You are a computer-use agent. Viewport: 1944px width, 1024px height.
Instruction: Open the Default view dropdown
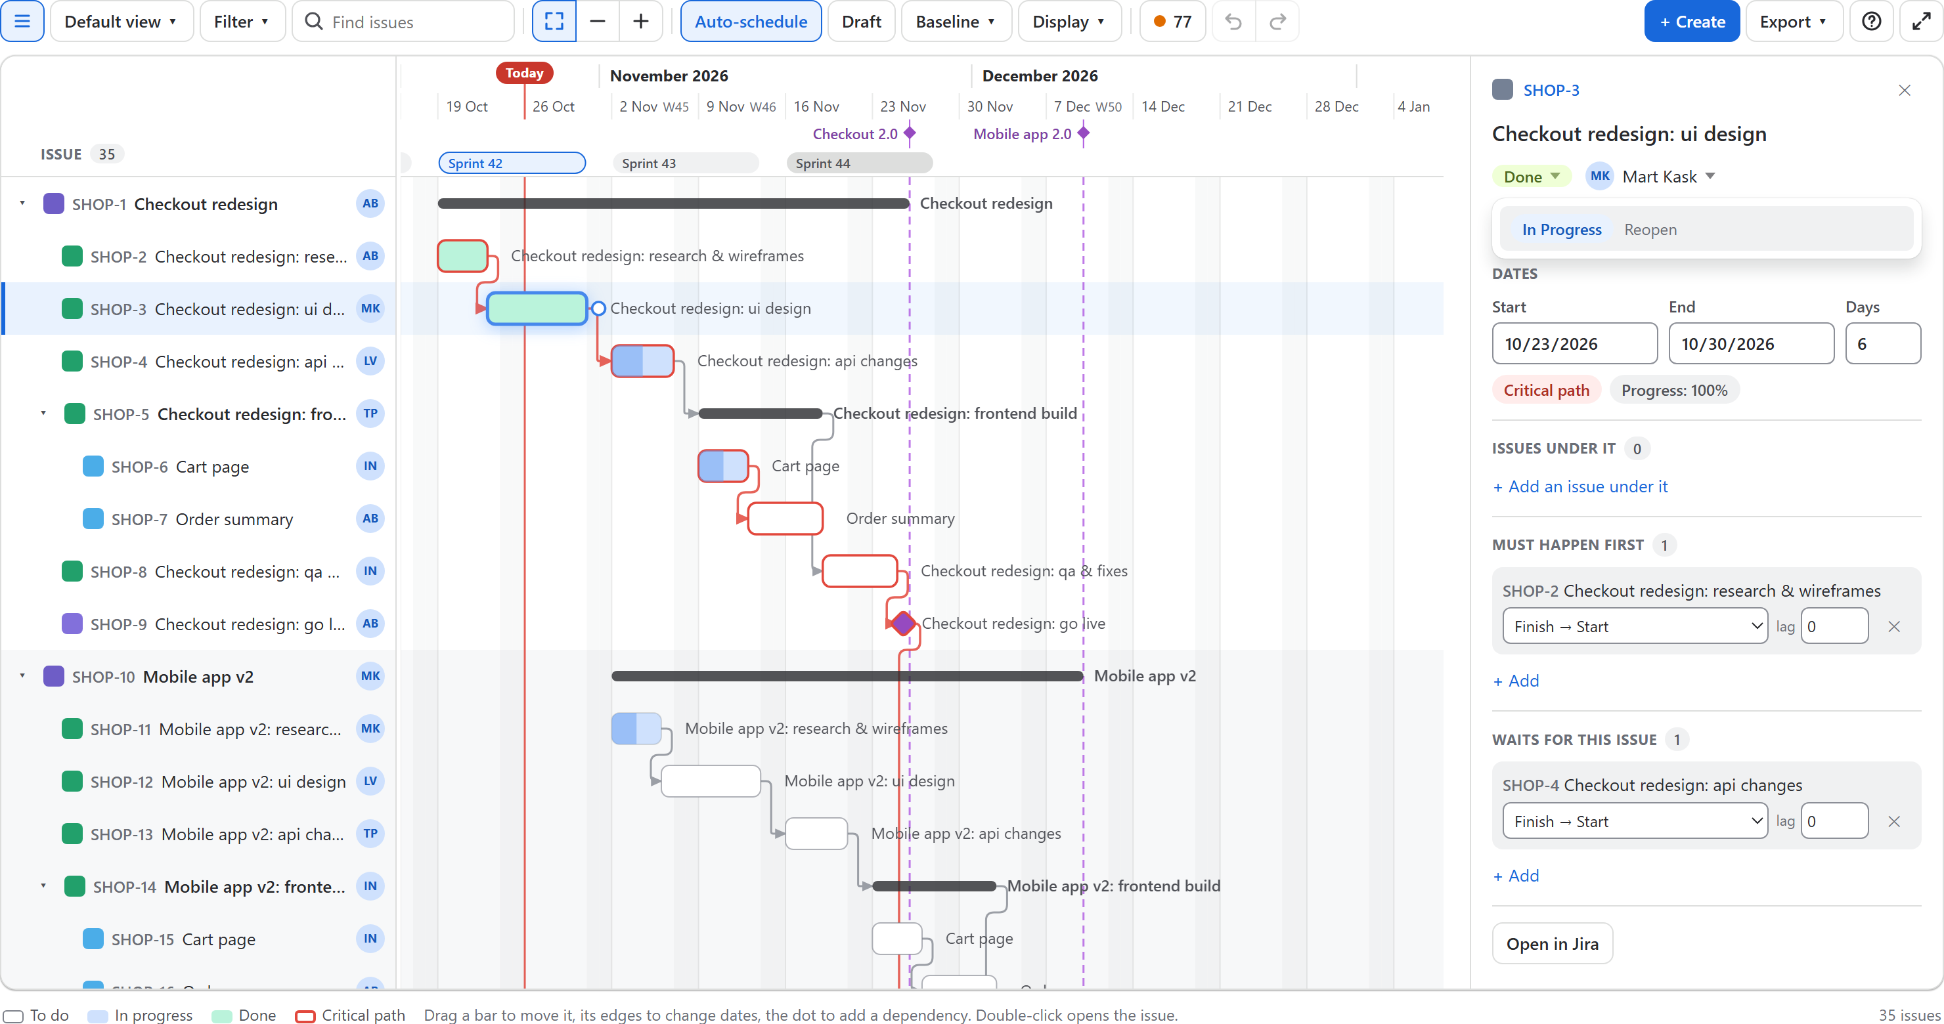(121, 21)
